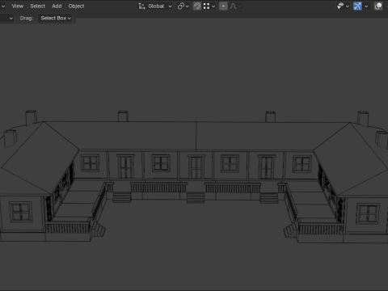This screenshot has width=388, height=291.
Task: Toggle viewport overlays
Action: [x=378, y=6]
